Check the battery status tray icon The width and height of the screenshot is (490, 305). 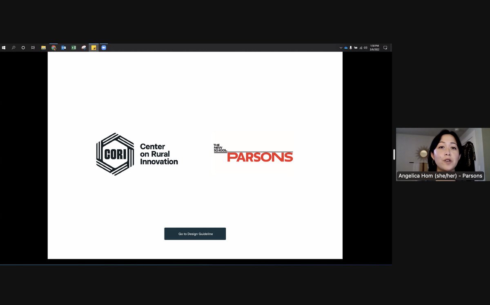point(356,48)
